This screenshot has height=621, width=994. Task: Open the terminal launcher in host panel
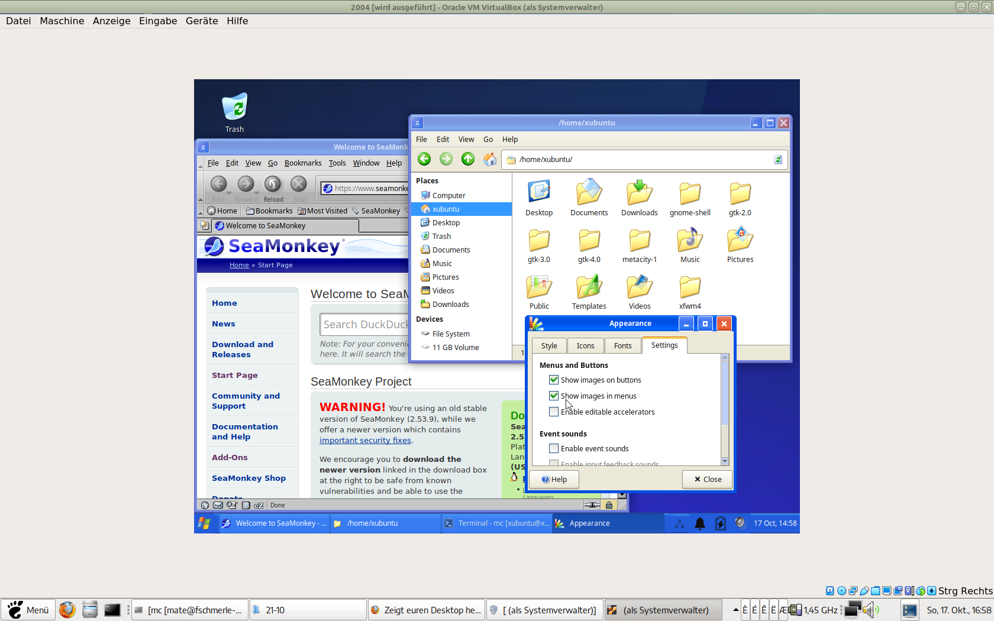point(112,610)
